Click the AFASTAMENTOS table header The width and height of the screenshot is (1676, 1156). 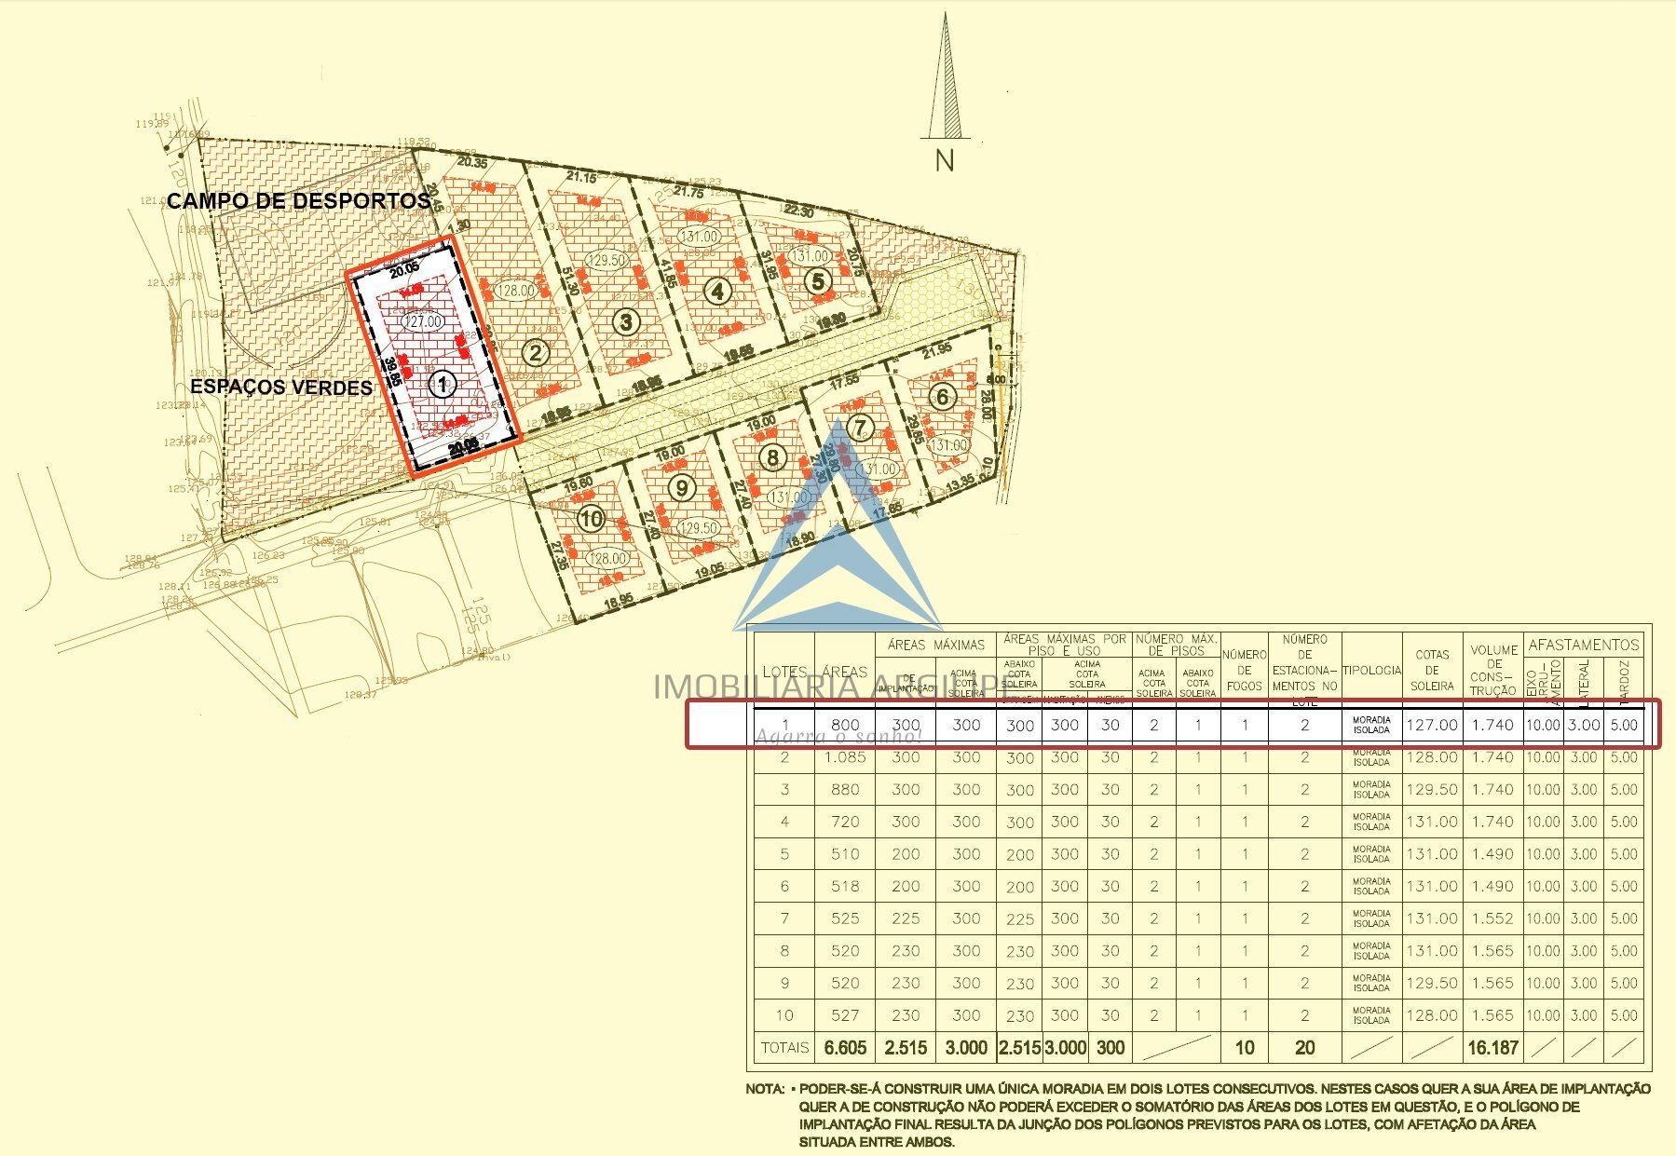point(1583,645)
